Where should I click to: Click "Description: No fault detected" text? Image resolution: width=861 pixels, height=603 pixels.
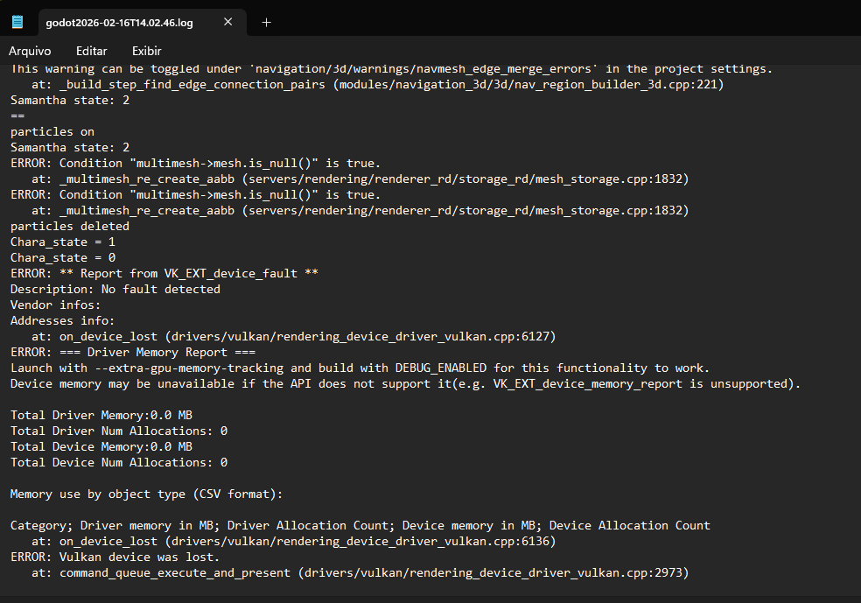pos(115,289)
